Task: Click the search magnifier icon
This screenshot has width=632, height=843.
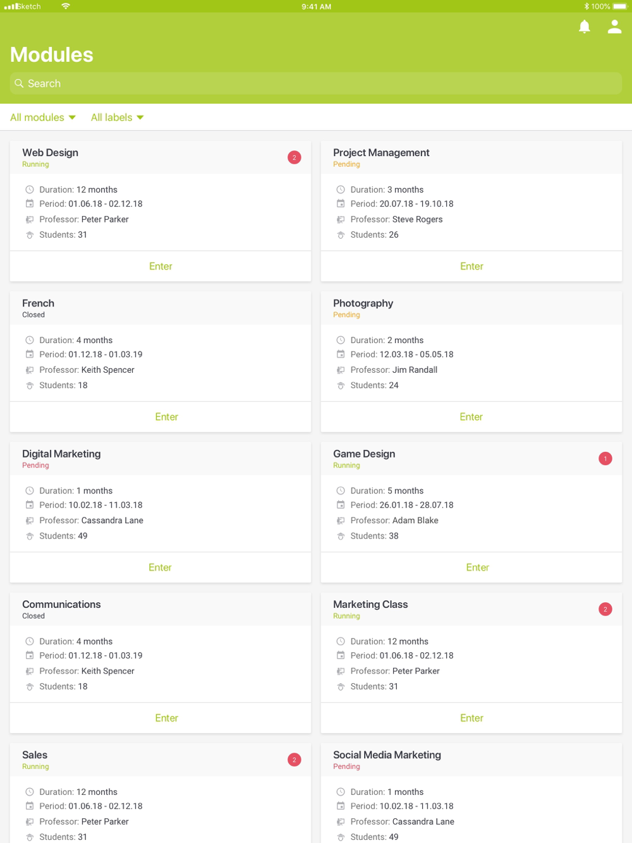Action: tap(19, 83)
